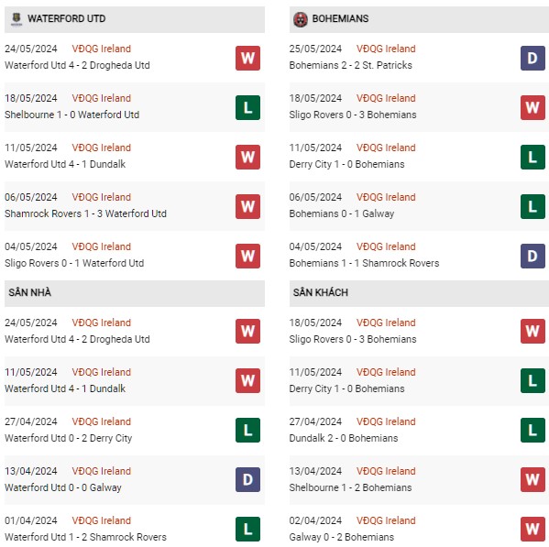Viewport: 549px width, 547px height.
Task: Click the W badge for Shelbourne 1-2 Bohemians
Action: click(x=533, y=479)
